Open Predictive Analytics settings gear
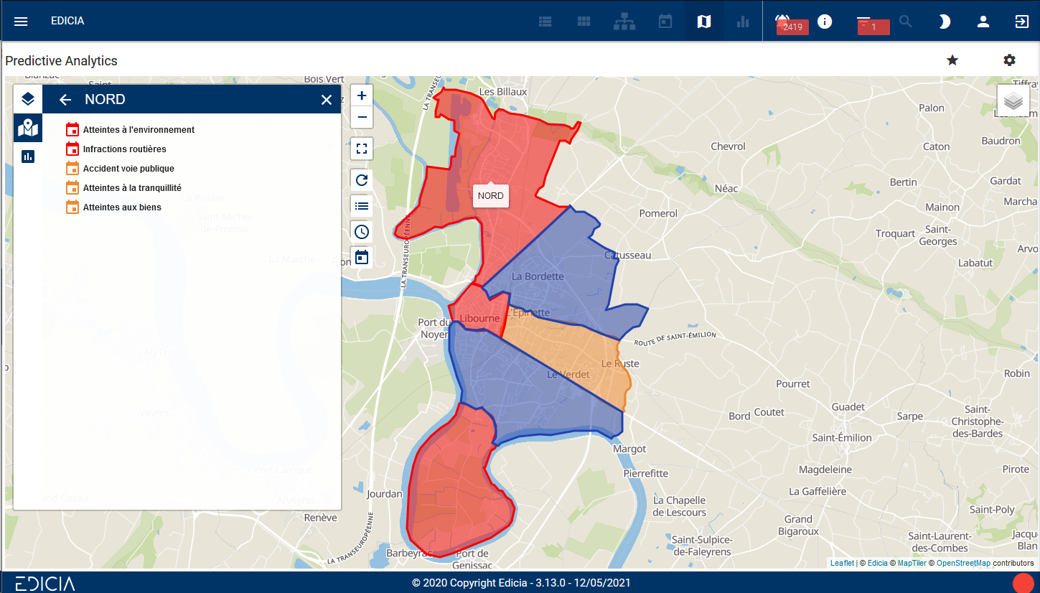 (1009, 60)
